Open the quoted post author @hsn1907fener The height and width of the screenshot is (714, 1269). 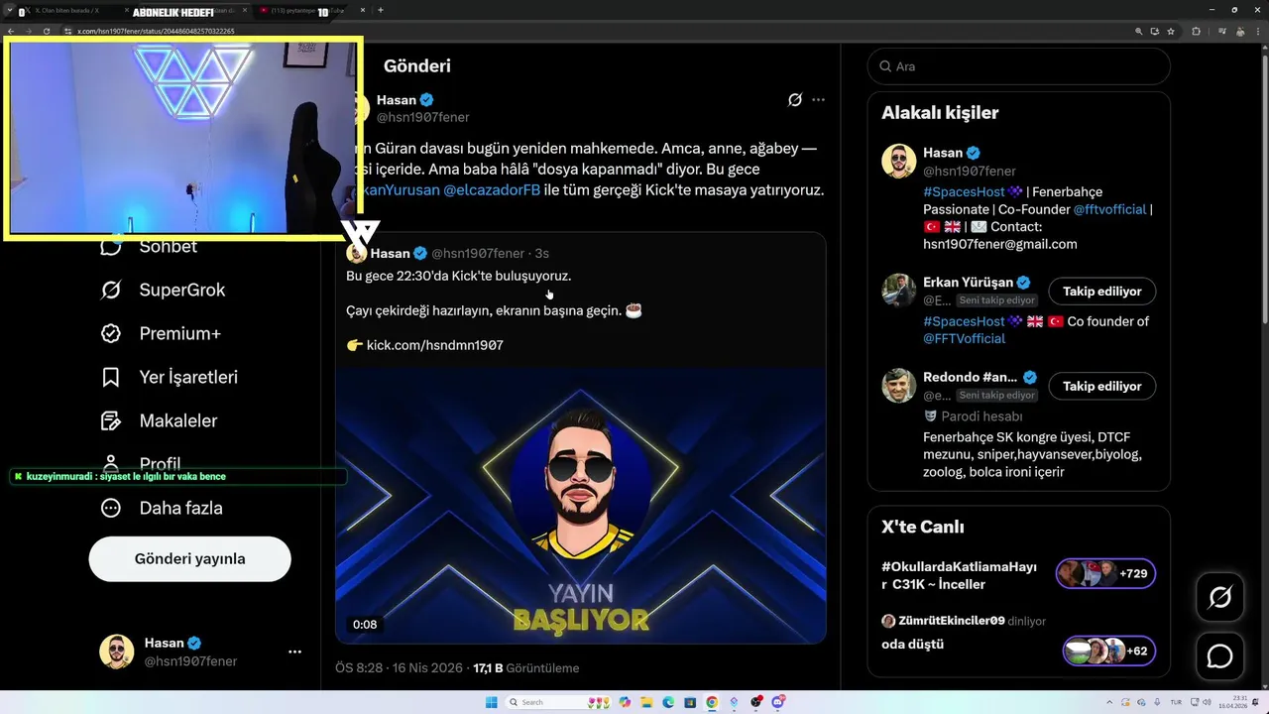coord(477,253)
